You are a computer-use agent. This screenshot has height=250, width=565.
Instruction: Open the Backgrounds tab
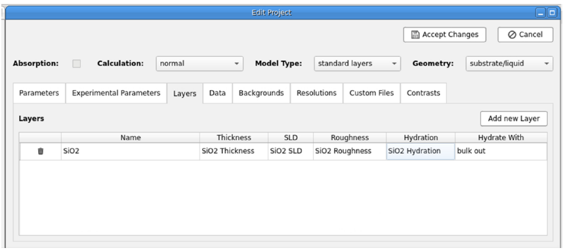pyautogui.click(x=261, y=93)
